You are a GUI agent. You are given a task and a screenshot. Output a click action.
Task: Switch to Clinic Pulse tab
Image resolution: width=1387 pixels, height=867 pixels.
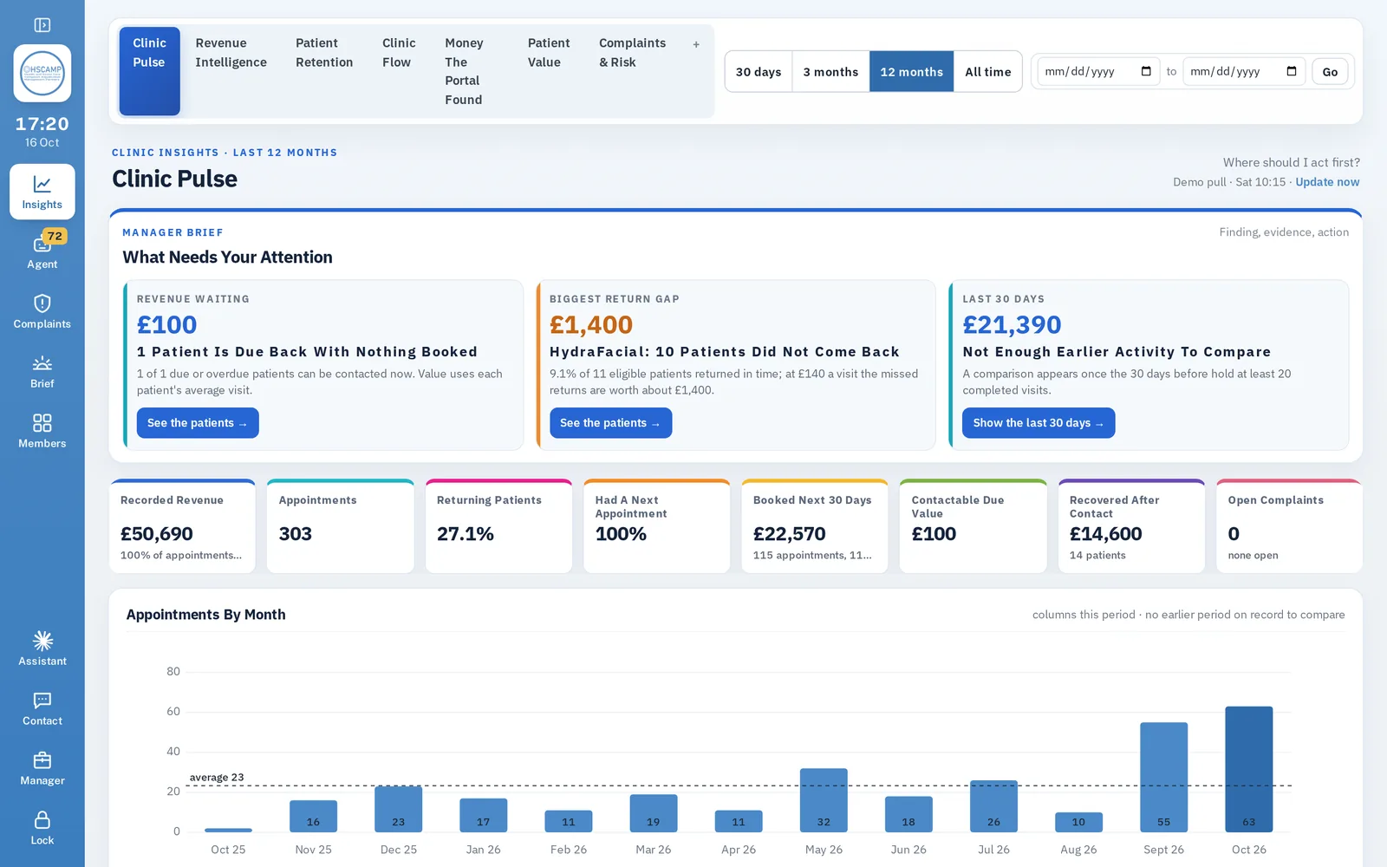coord(149,71)
